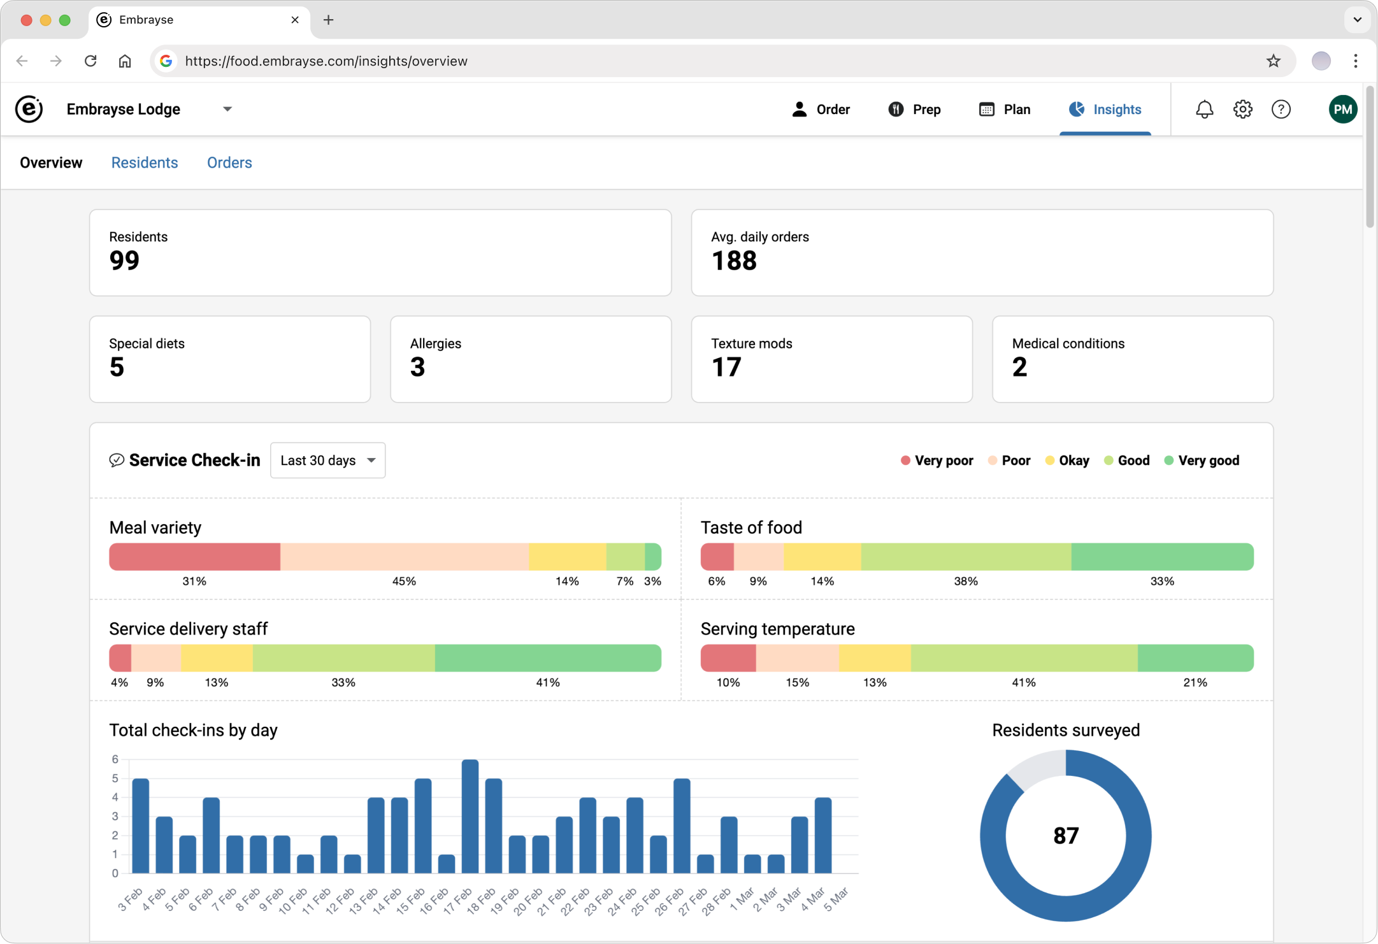Open settings gear icon in header

click(x=1242, y=110)
